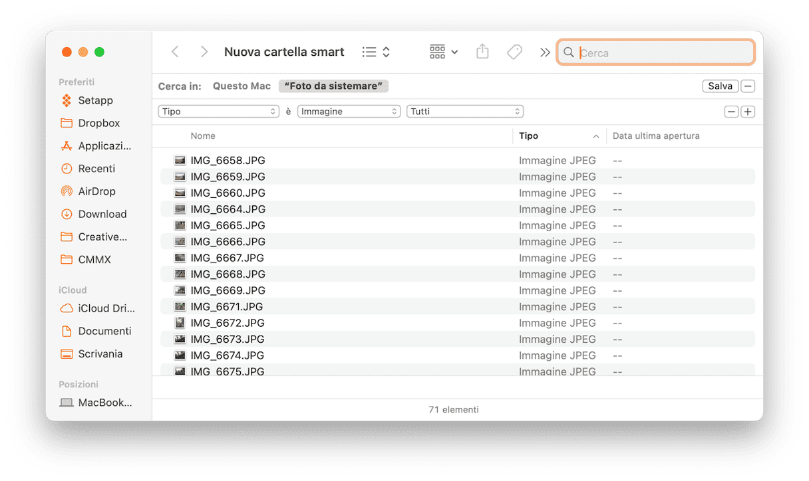Select file IMG_6665.JPG
The width and height of the screenshot is (809, 481).
(458, 225)
